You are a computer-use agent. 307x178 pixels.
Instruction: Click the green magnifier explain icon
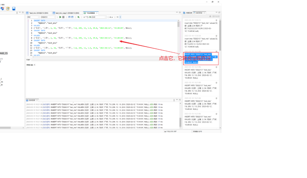click(x=79, y=17)
